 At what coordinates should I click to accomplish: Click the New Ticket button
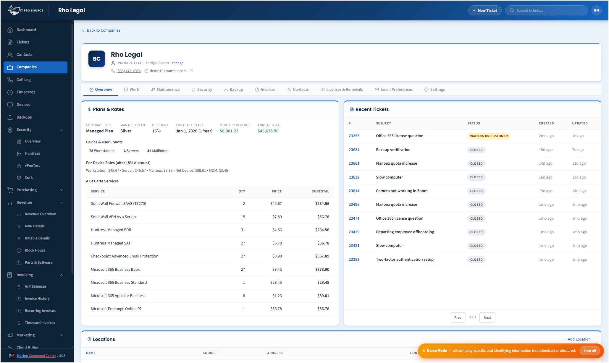point(484,10)
